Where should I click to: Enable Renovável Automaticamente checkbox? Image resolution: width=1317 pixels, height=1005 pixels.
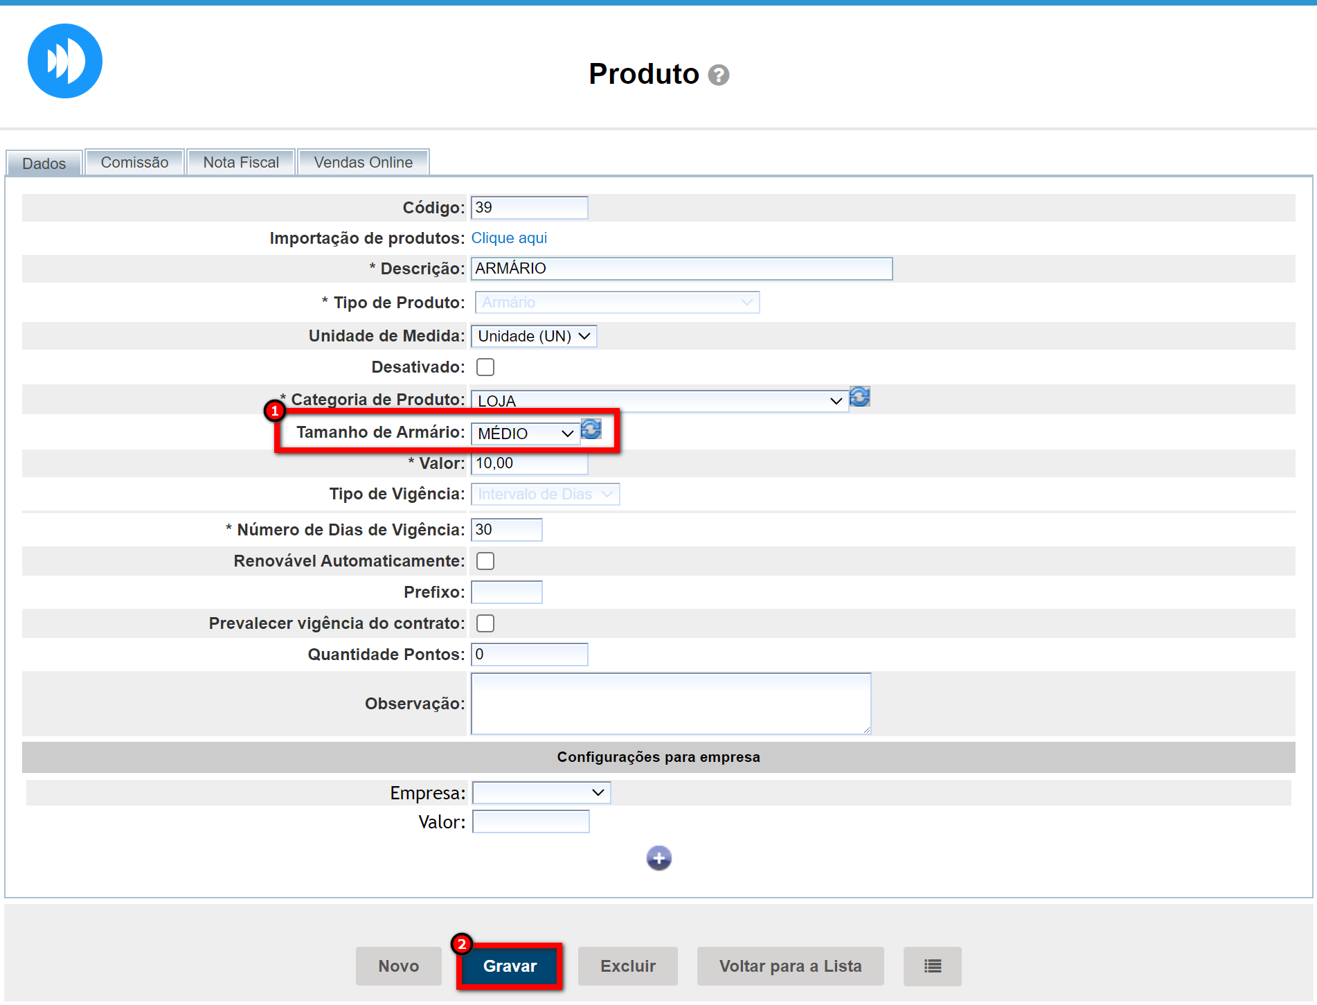(x=485, y=561)
